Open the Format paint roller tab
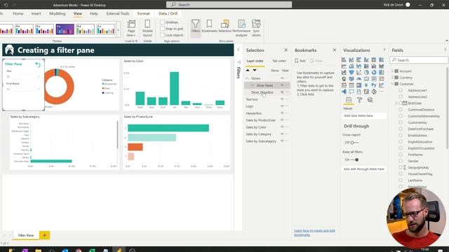This screenshot has width=449, height=252. 359,100
